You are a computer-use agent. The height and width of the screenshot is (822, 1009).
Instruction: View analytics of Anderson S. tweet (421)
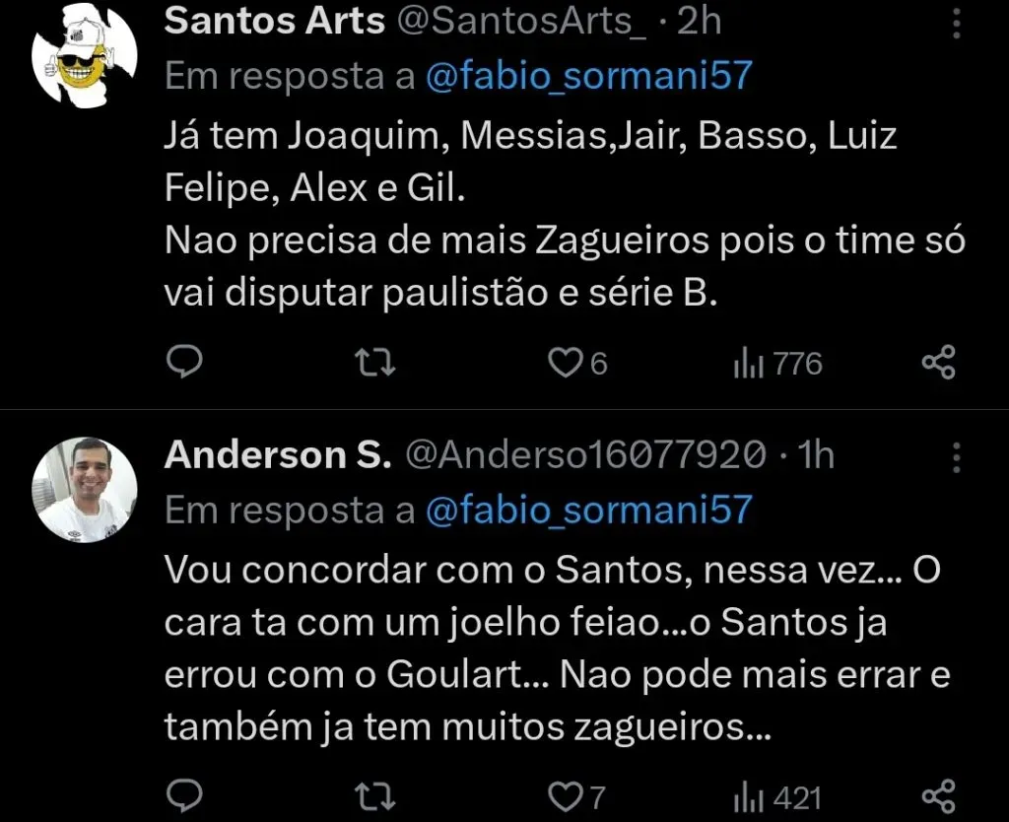778,798
